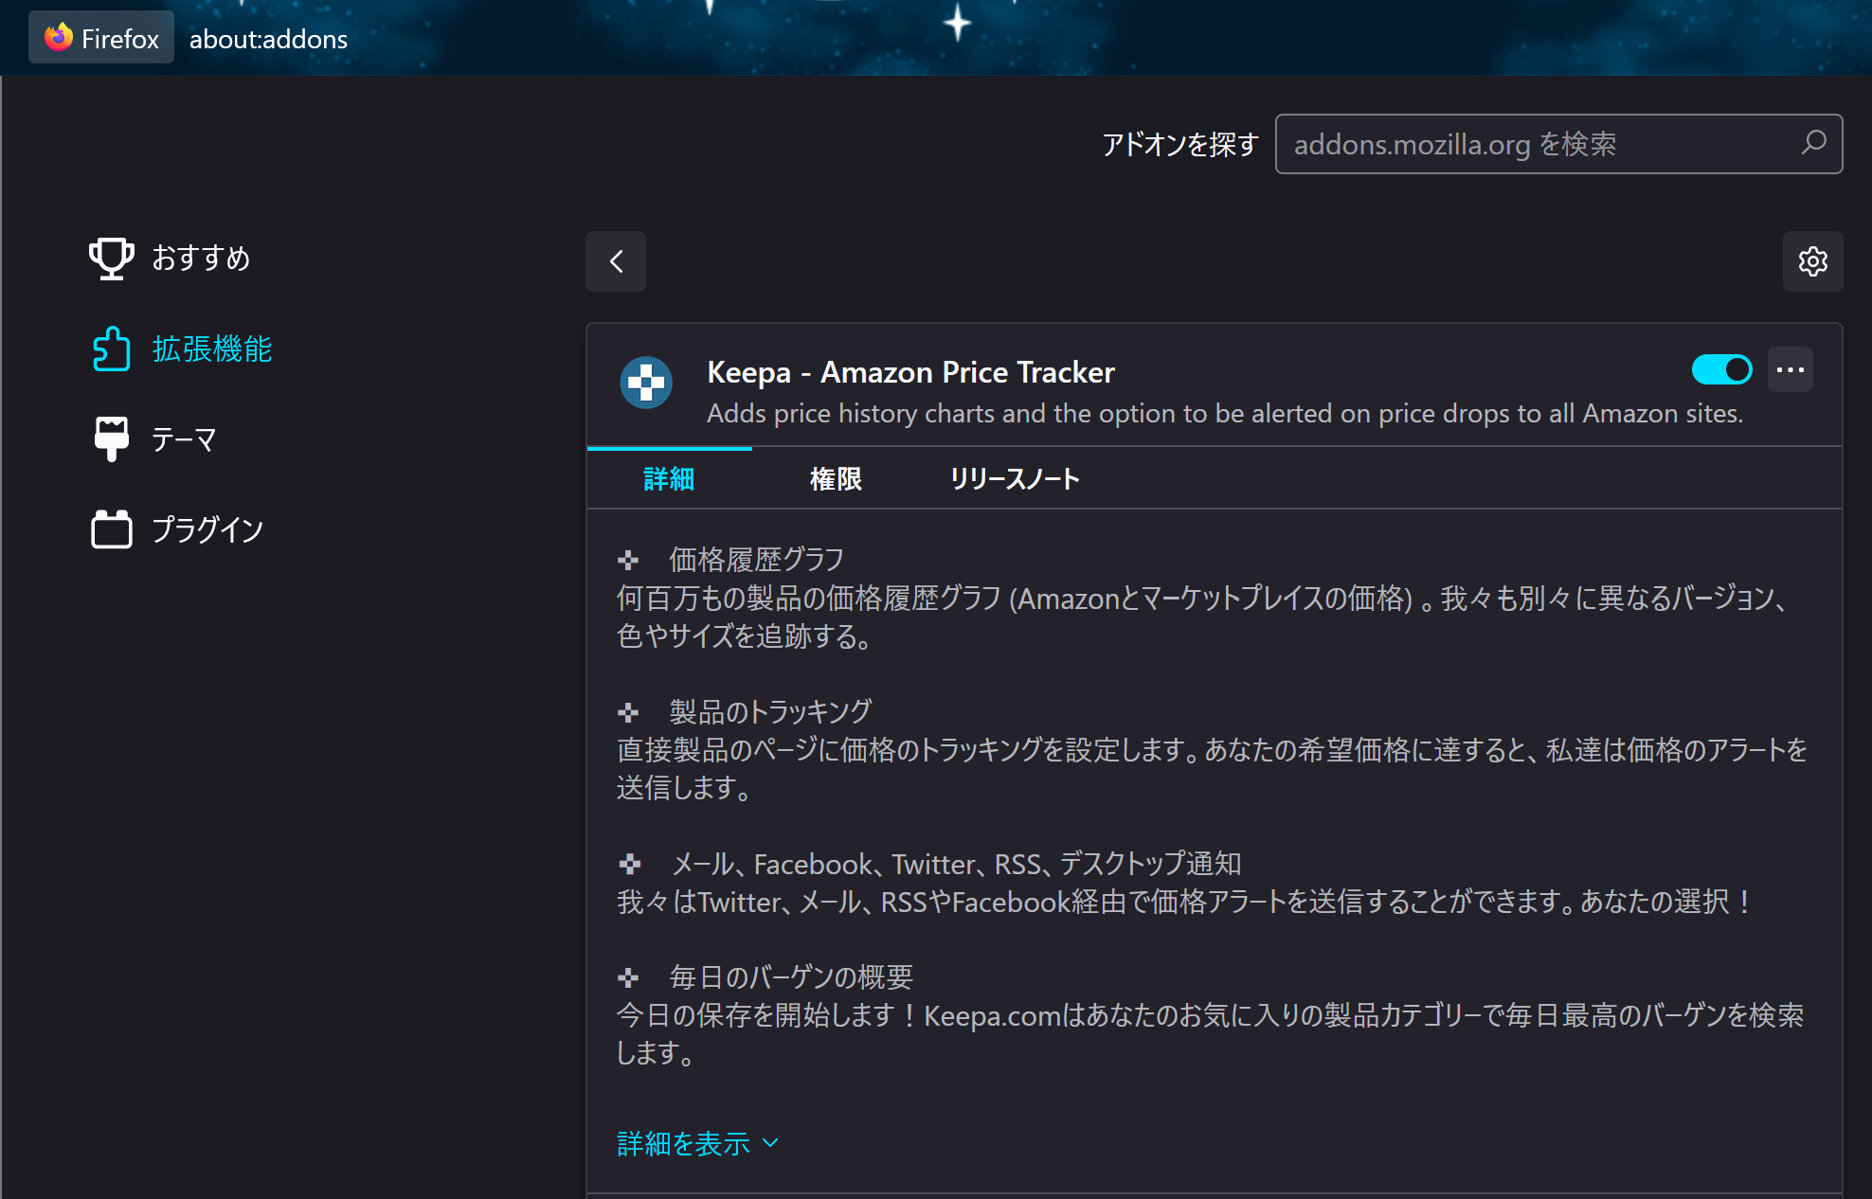
Task: Click the Firefox logo button
Action: pyautogui.click(x=101, y=38)
